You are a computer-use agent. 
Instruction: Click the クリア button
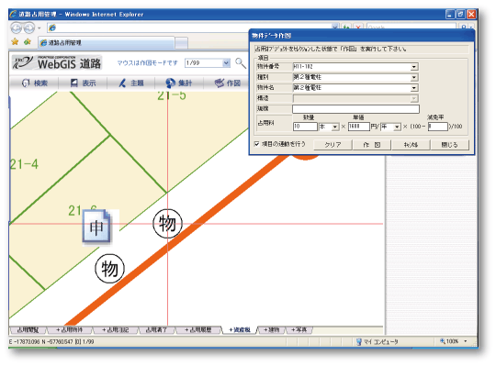(333, 145)
